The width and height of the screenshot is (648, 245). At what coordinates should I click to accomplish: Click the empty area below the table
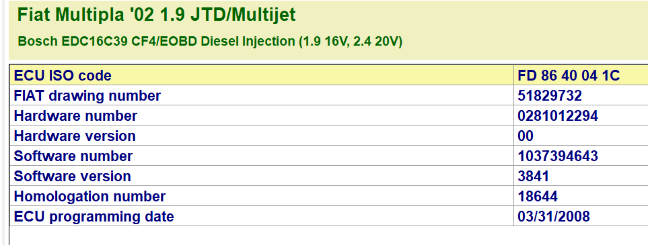pyautogui.click(x=328, y=236)
